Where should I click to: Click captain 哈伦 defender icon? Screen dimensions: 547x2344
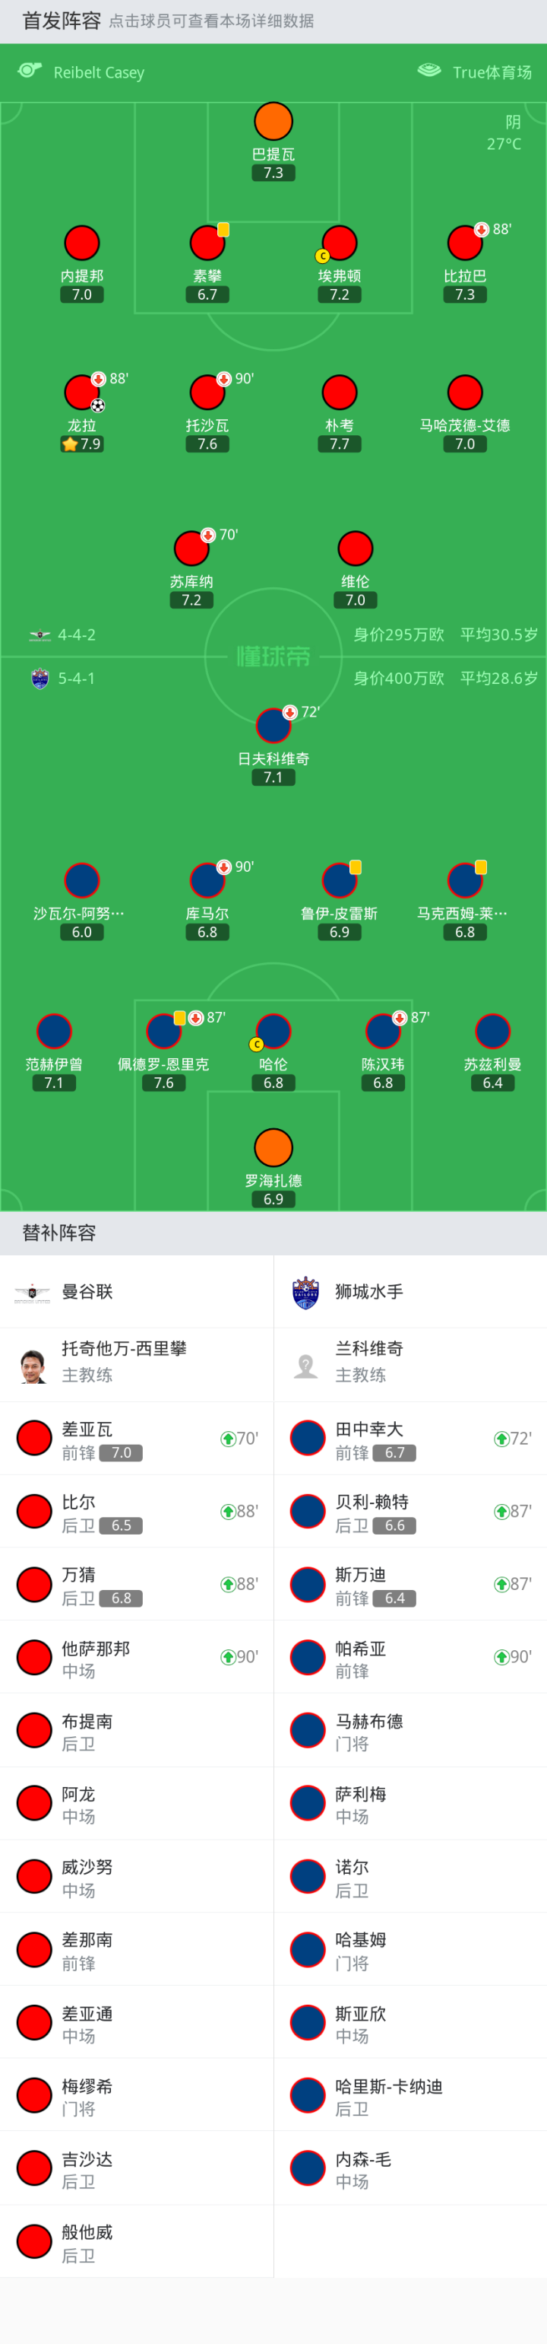273,1031
